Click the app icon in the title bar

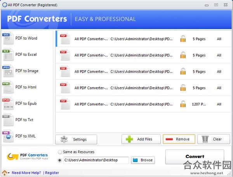(x=5, y=5)
